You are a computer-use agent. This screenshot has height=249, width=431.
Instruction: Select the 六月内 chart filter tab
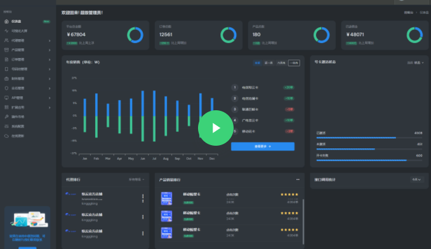(x=281, y=63)
